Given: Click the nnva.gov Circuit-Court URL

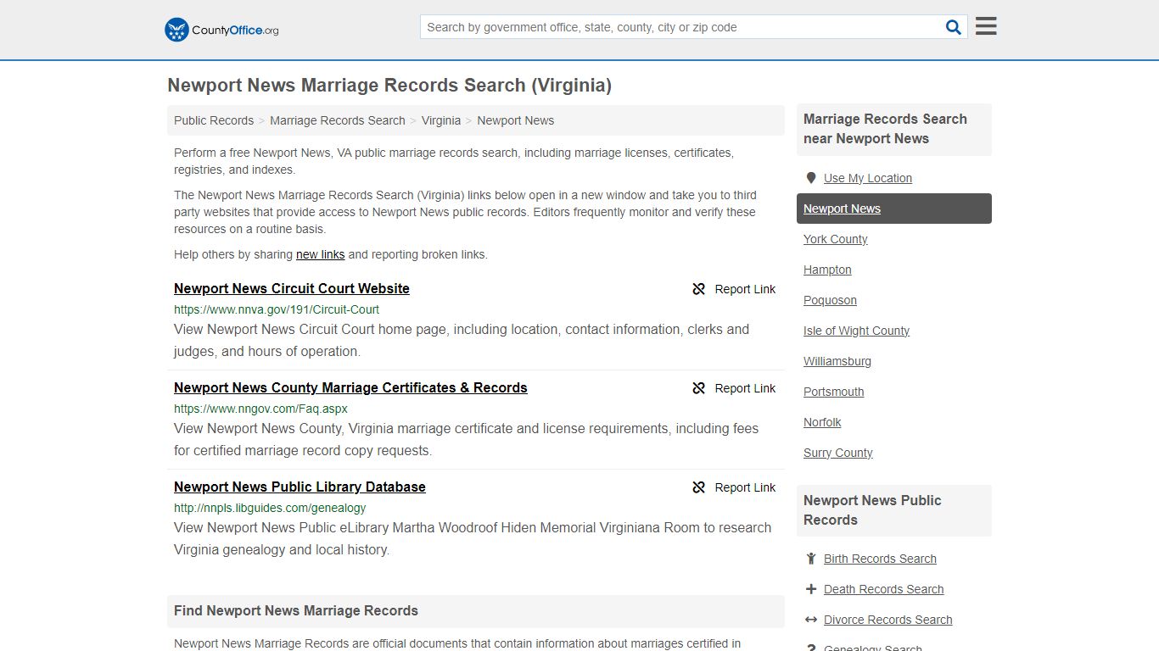Looking at the screenshot, I should tap(277, 309).
